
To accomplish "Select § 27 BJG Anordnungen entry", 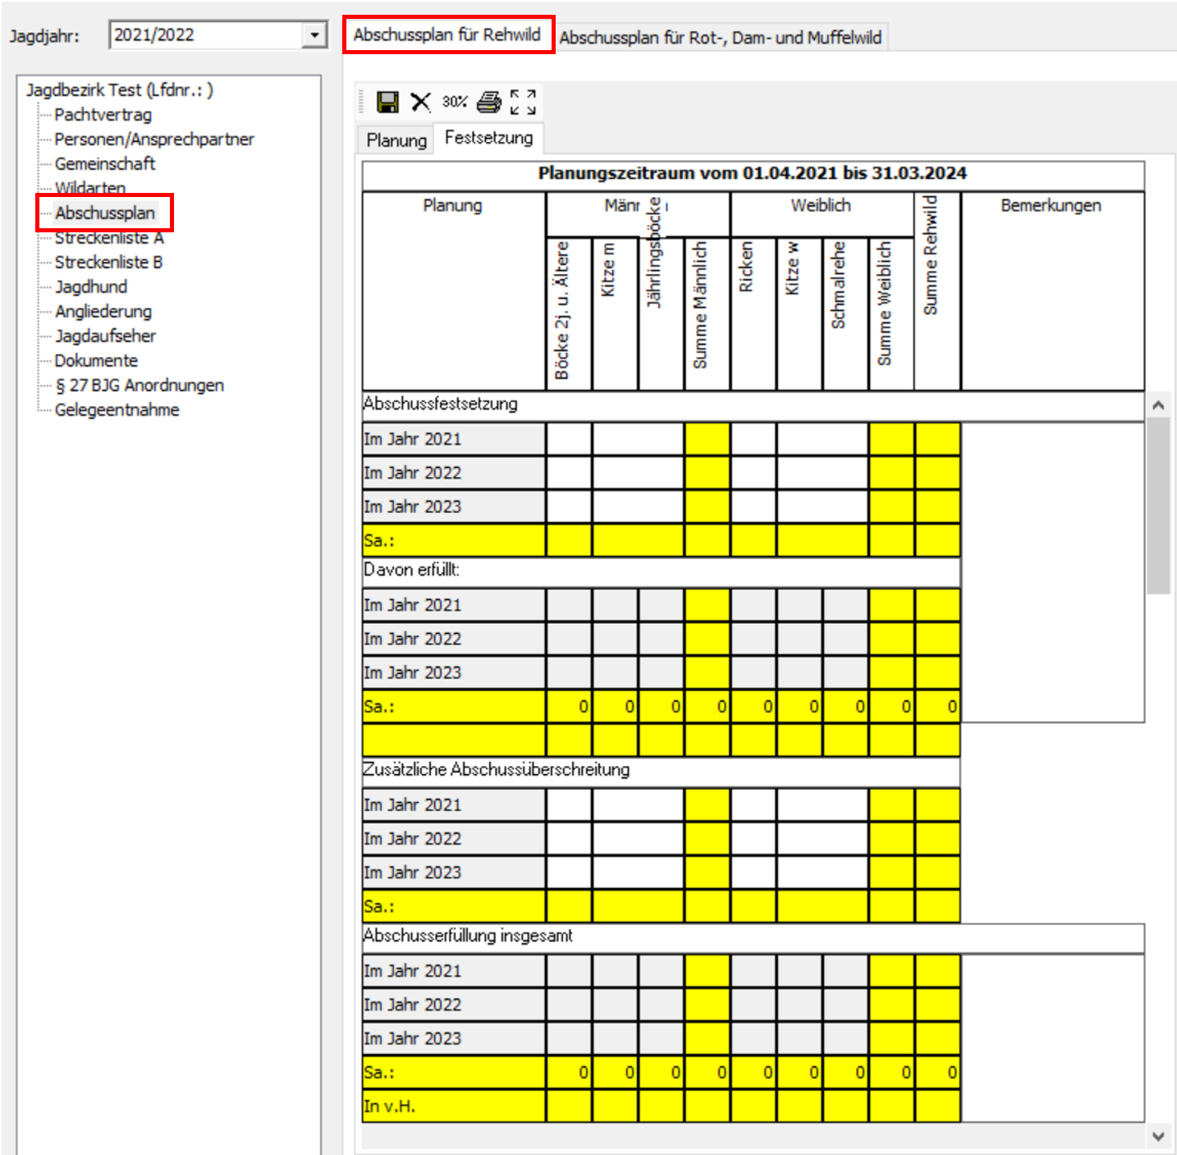I will point(140,386).
